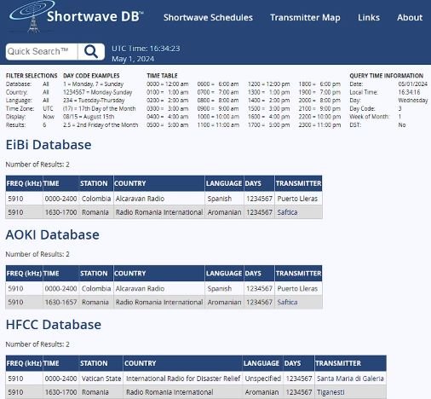Click COUNTRY header in AOKI table
This screenshot has height=399, width=431.
pyautogui.click(x=159, y=274)
